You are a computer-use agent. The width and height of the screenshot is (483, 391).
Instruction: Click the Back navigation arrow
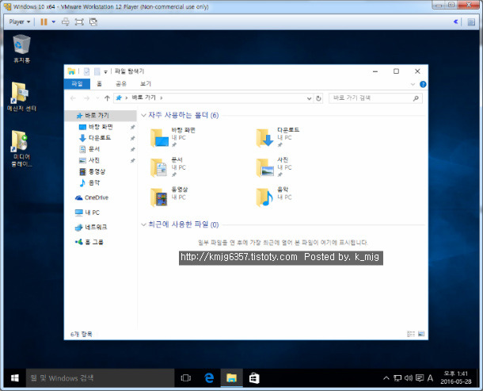pos(73,98)
